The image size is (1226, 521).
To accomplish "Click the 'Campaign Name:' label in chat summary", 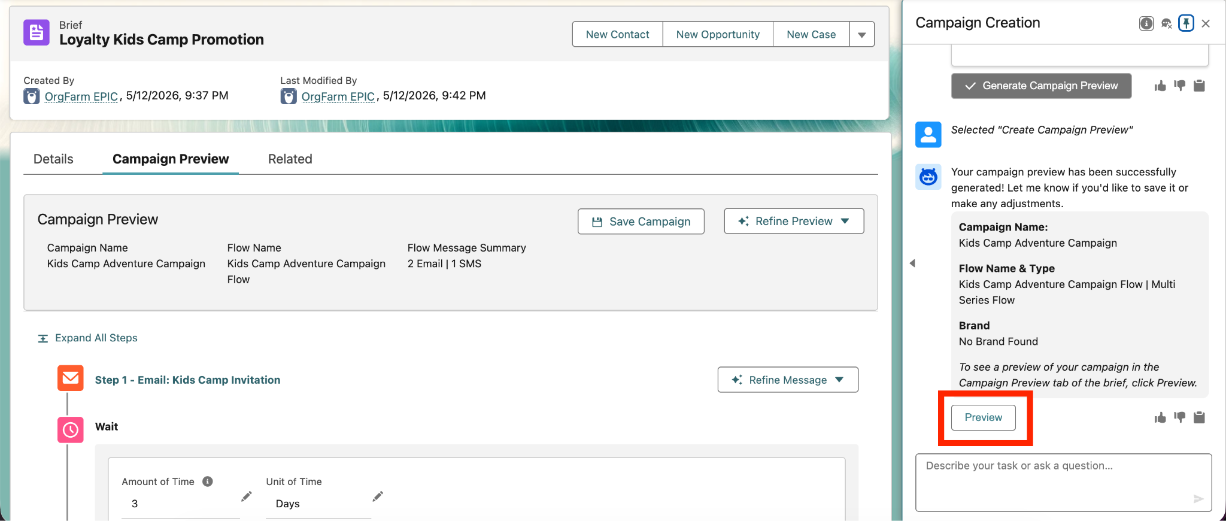I will [1003, 228].
